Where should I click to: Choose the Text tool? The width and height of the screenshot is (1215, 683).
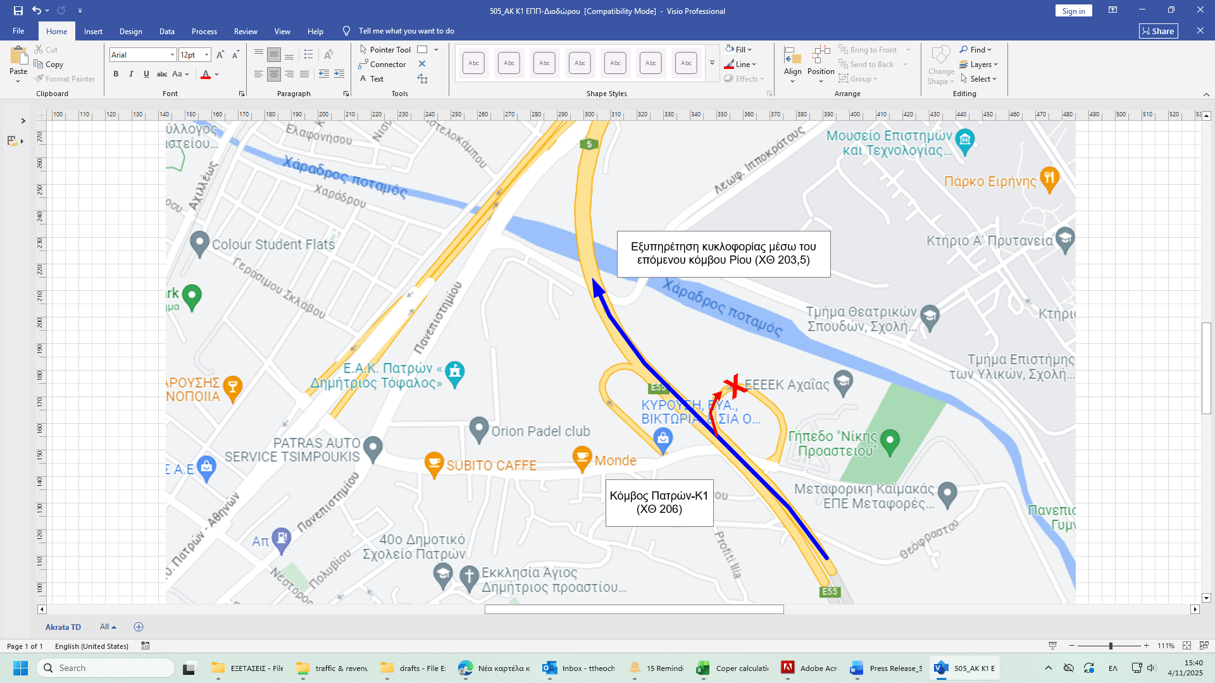point(372,78)
